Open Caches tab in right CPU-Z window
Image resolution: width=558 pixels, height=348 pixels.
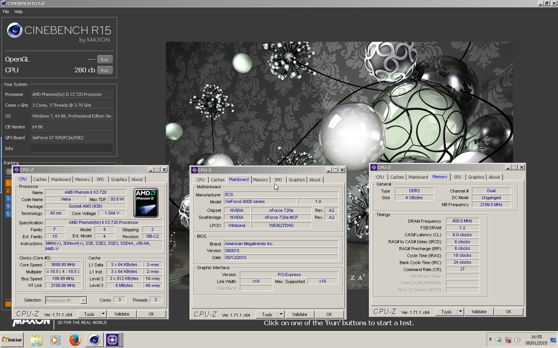click(397, 177)
